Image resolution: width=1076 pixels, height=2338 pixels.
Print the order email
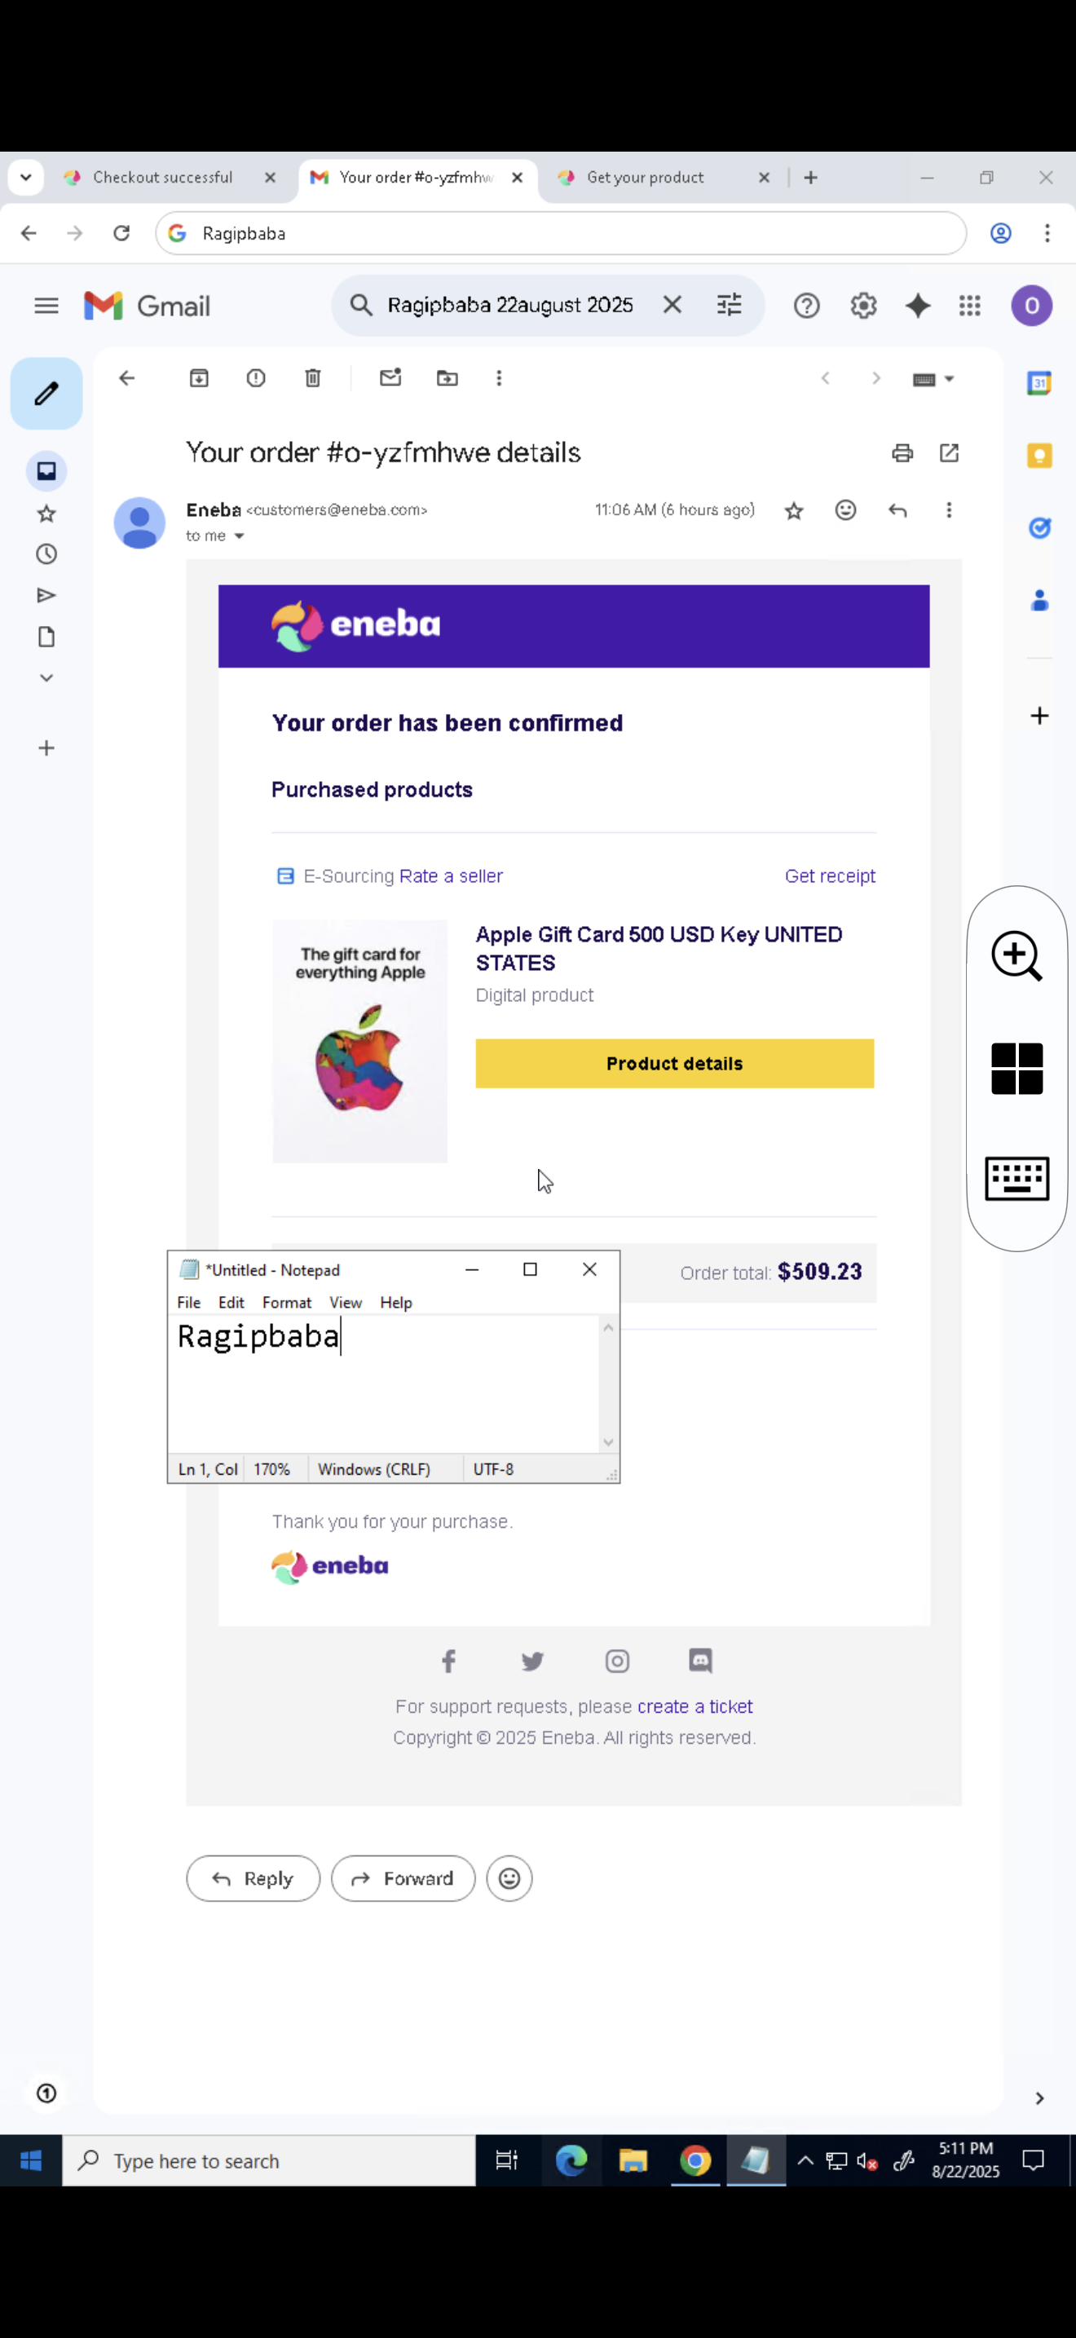pyautogui.click(x=902, y=453)
